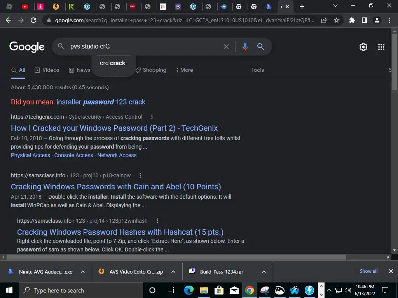Switch to the purple B icon tab

[178, 7]
